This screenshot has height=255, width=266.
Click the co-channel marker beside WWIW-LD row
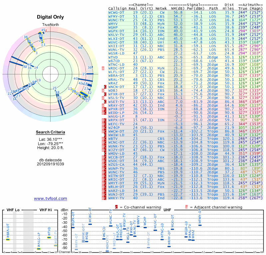[105, 135]
